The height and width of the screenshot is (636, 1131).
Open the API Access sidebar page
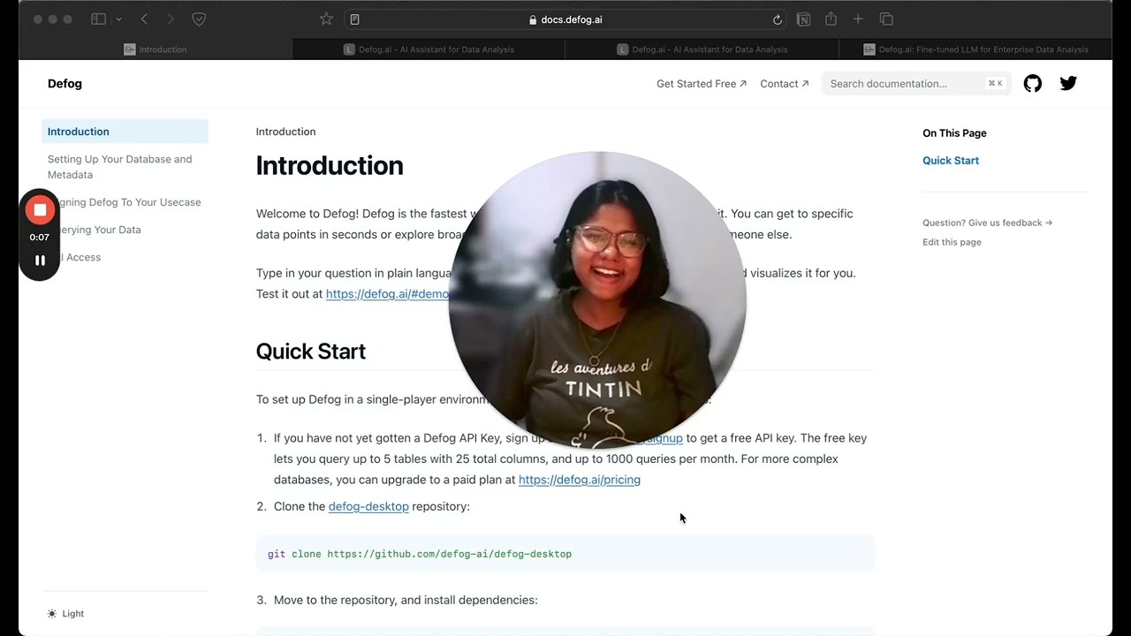click(125, 257)
